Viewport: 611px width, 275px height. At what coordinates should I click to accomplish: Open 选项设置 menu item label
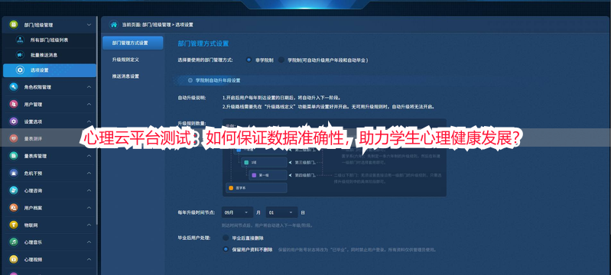point(39,70)
